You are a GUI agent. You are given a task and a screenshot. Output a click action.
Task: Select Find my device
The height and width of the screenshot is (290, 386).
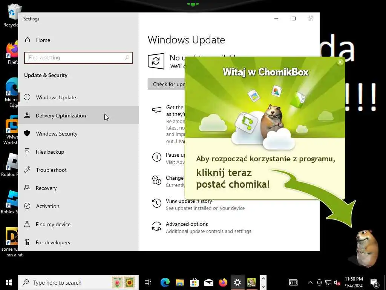[78, 224]
